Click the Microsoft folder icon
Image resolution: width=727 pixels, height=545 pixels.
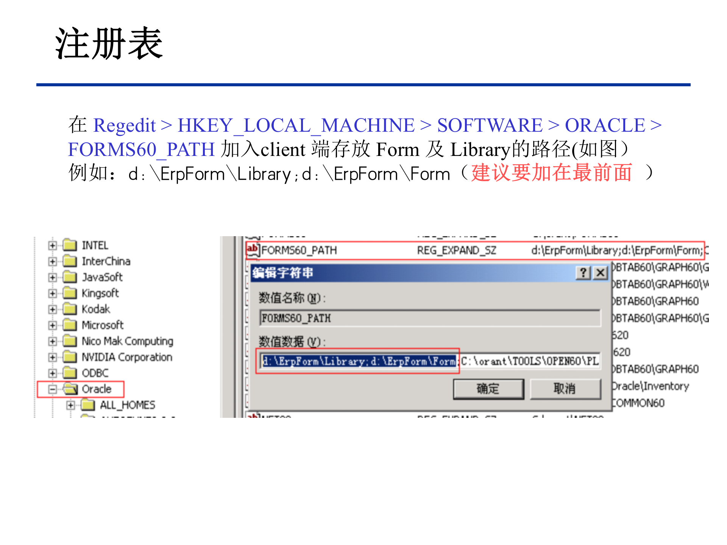pos(70,325)
